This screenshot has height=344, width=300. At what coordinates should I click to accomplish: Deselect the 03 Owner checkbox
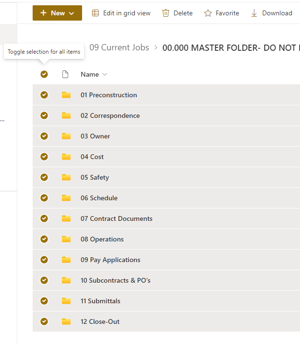[44, 136]
